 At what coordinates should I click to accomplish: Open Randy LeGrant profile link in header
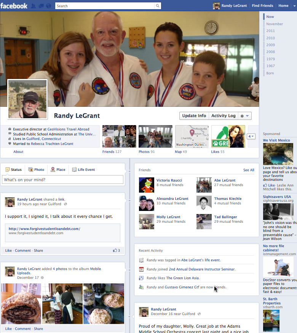pyautogui.click(x=230, y=6)
